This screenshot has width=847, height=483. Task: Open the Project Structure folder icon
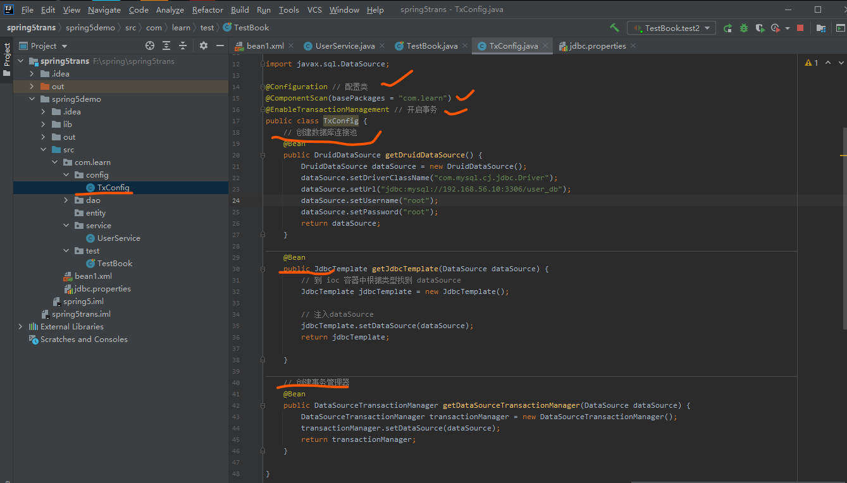pyautogui.click(x=820, y=28)
